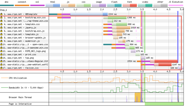Click the lock icon on the open-sans.css row
The width and height of the screenshot is (185, 108).
point(1,44)
